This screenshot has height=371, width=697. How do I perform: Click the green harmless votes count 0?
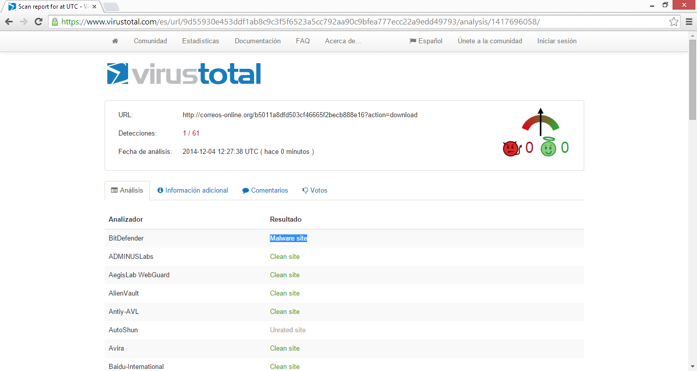pyautogui.click(x=565, y=148)
